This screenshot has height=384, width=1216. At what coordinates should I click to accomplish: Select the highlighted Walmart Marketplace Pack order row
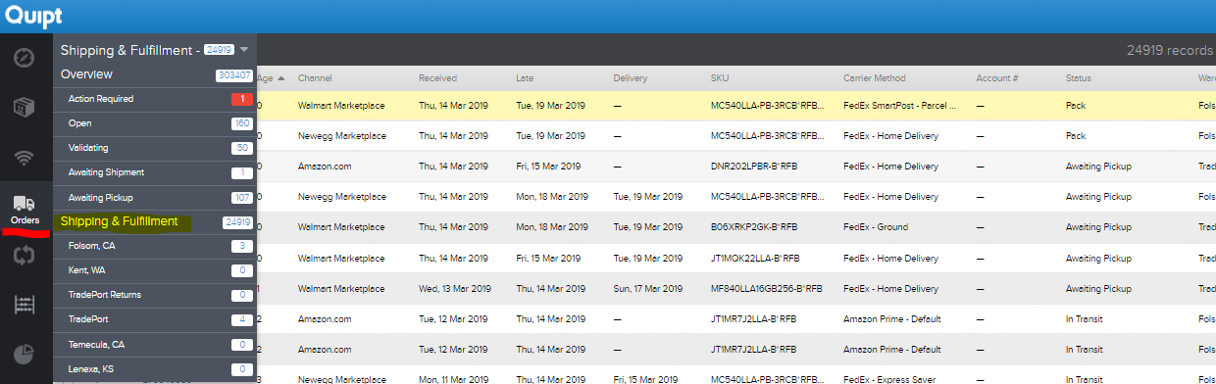736,105
